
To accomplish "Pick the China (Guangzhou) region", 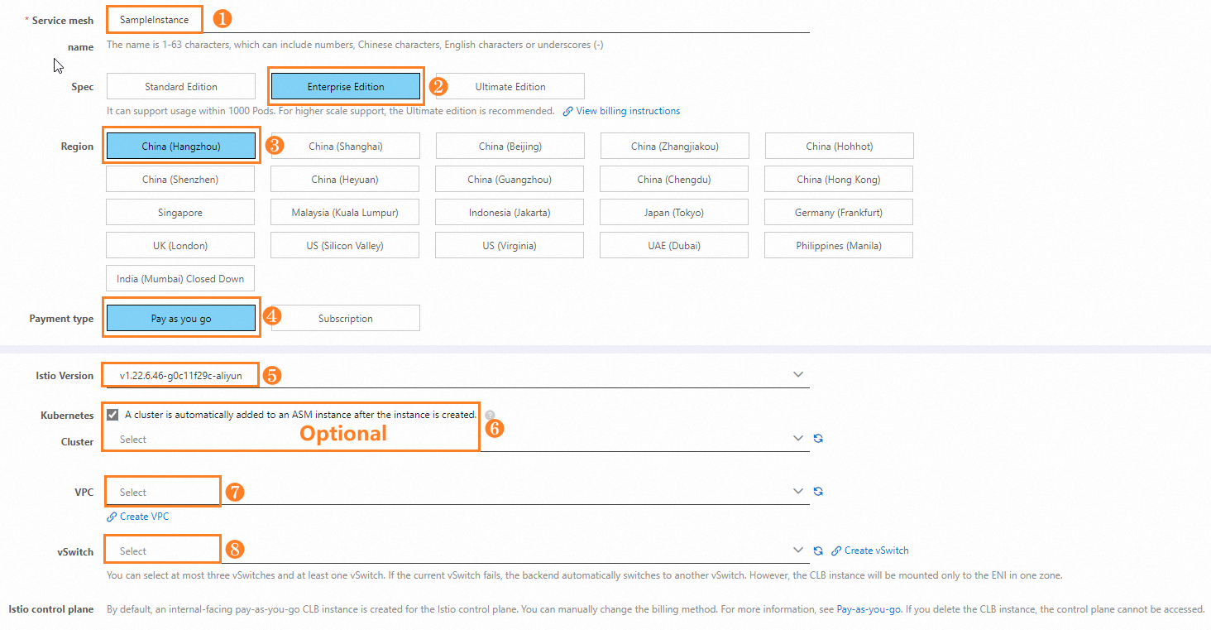I will click(x=510, y=180).
